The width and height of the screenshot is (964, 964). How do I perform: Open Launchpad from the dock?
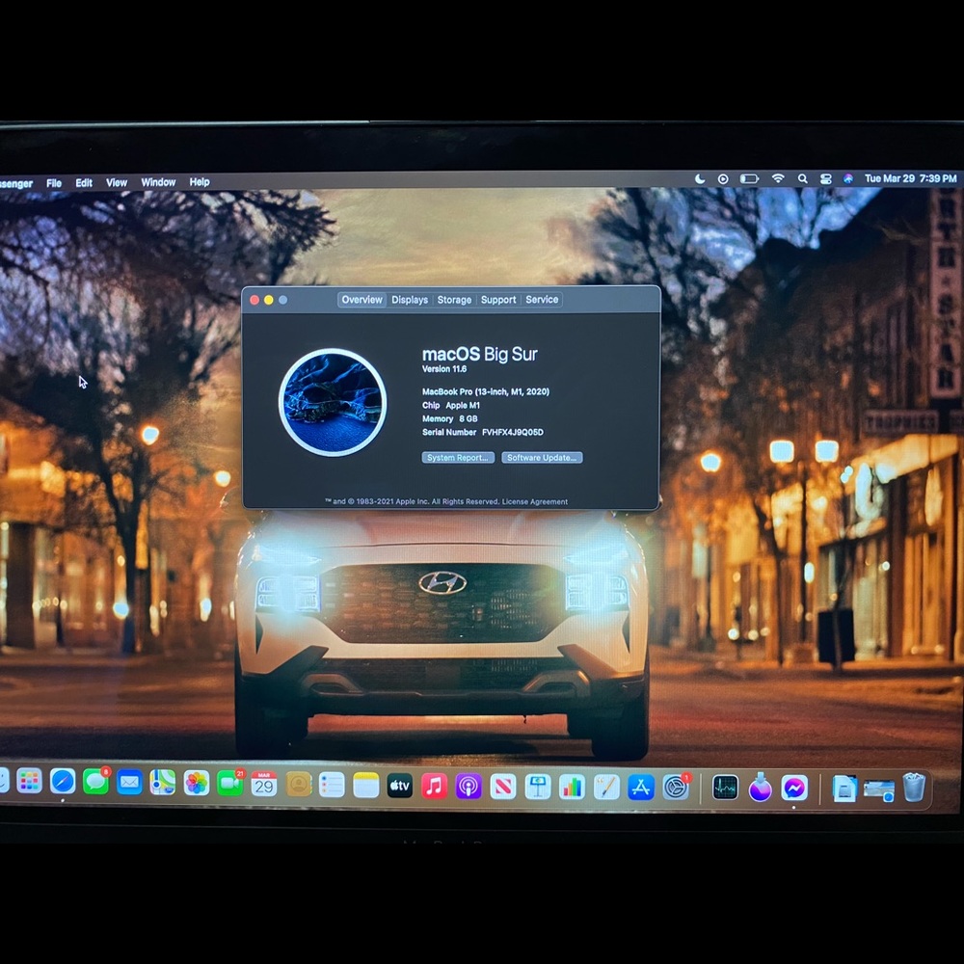29,782
